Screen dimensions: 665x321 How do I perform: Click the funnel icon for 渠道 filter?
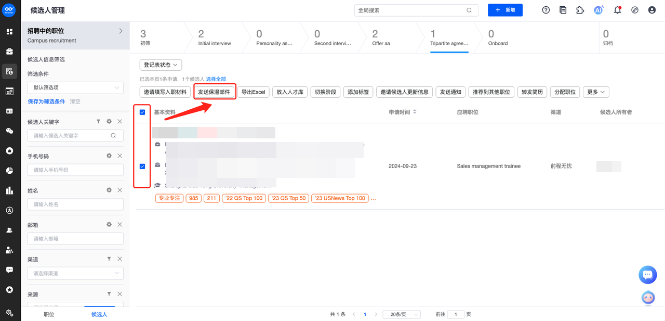coord(109,259)
